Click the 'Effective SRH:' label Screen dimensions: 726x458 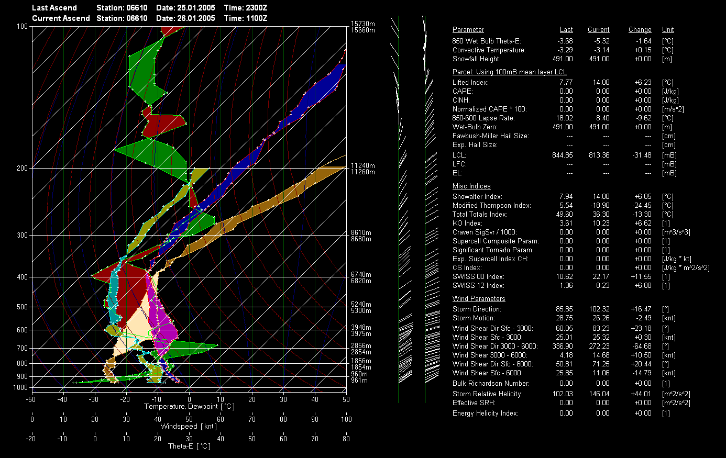(x=474, y=403)
